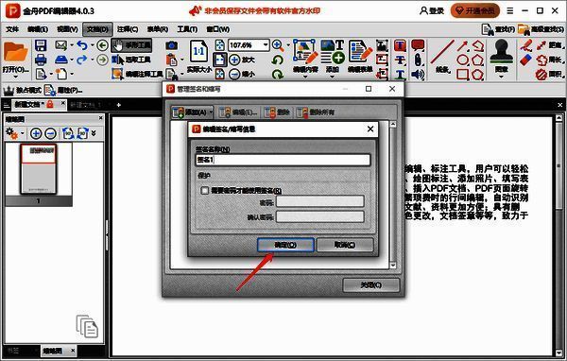The height and width of the screenshot is (361, 567).
Task: Click the email envelope icon
Action: pyautogui.click(x=60, y=45)
